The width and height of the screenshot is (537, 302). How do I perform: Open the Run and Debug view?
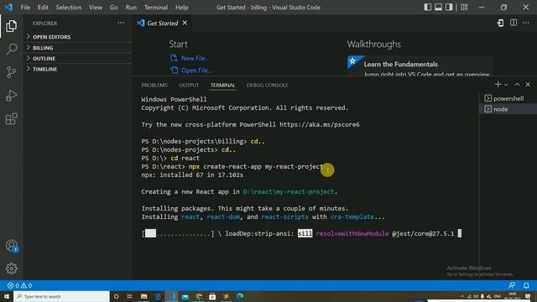(x=11, y=96)
